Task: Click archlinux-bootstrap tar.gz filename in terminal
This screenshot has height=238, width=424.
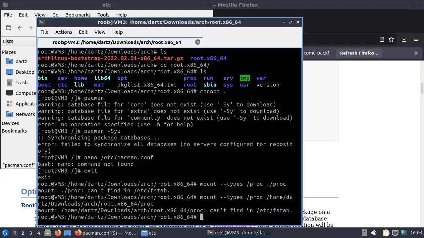Action: [x=110, y=58]
